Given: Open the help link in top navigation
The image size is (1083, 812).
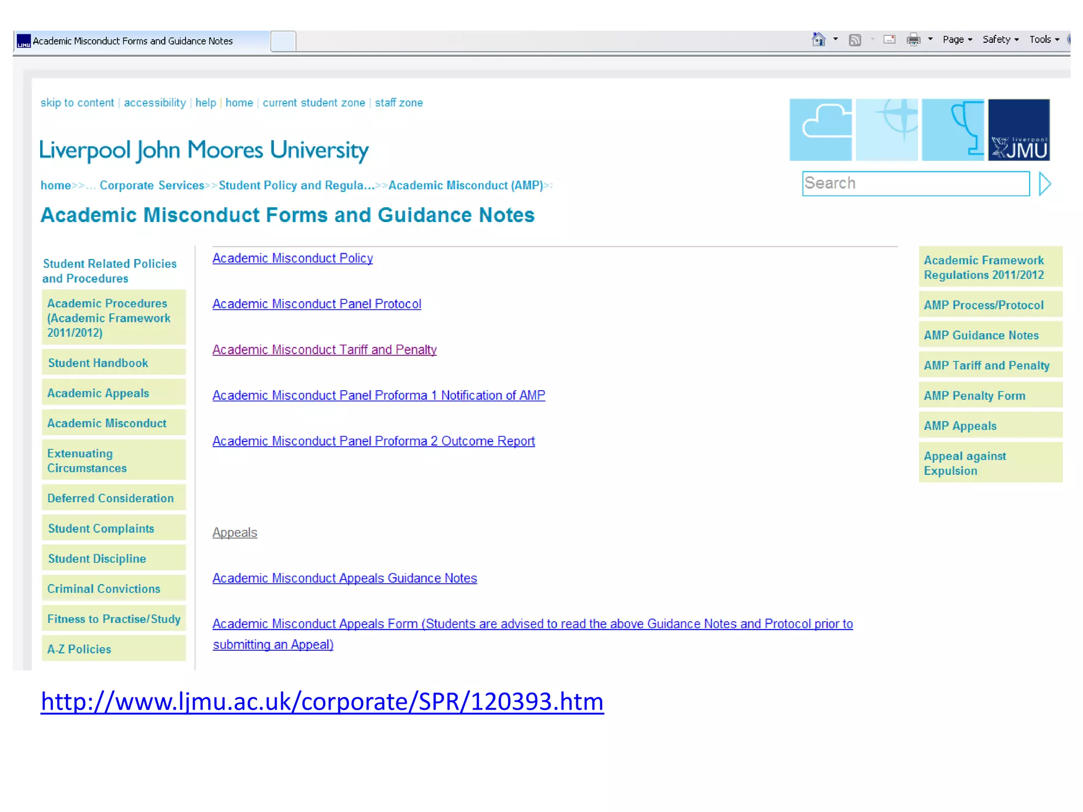Looking at the screenshot, I should (x=206, y=103).
